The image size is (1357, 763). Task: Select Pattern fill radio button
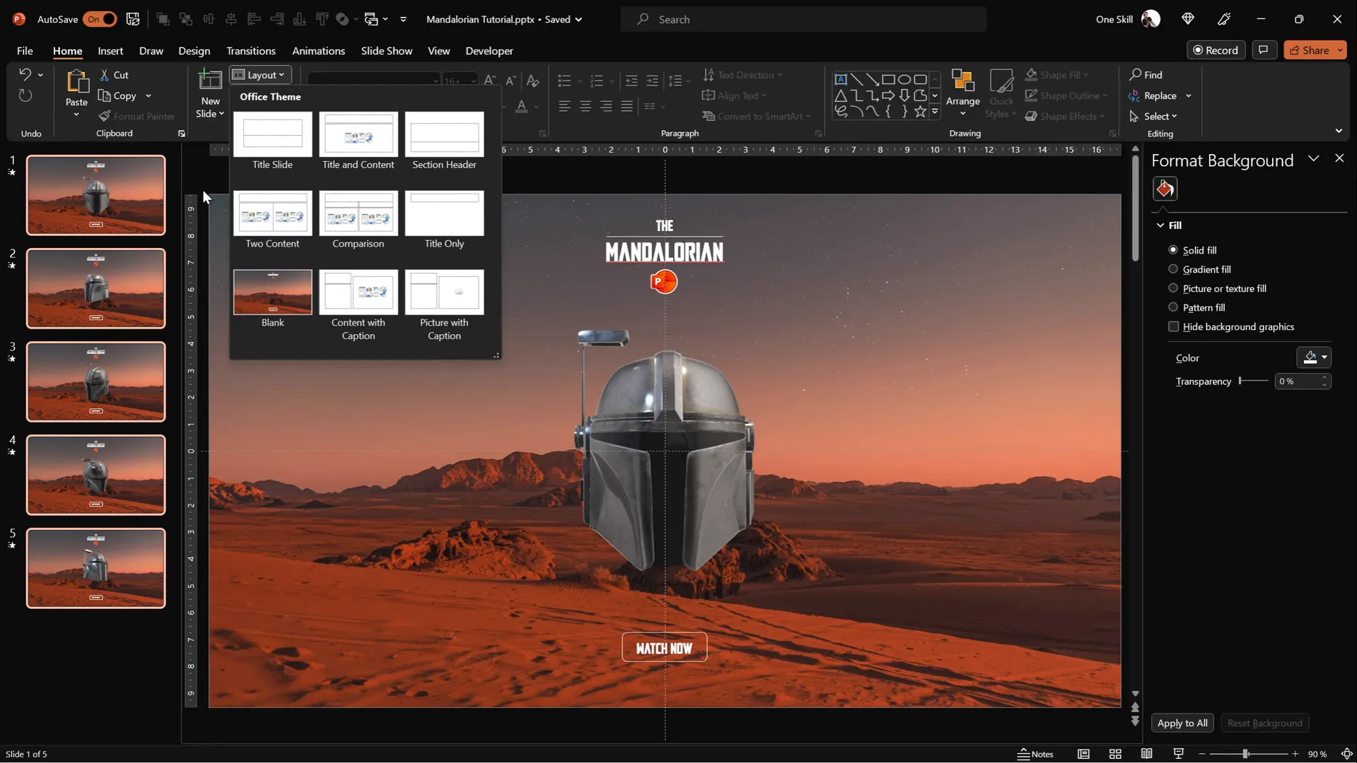click(1173, 307)
